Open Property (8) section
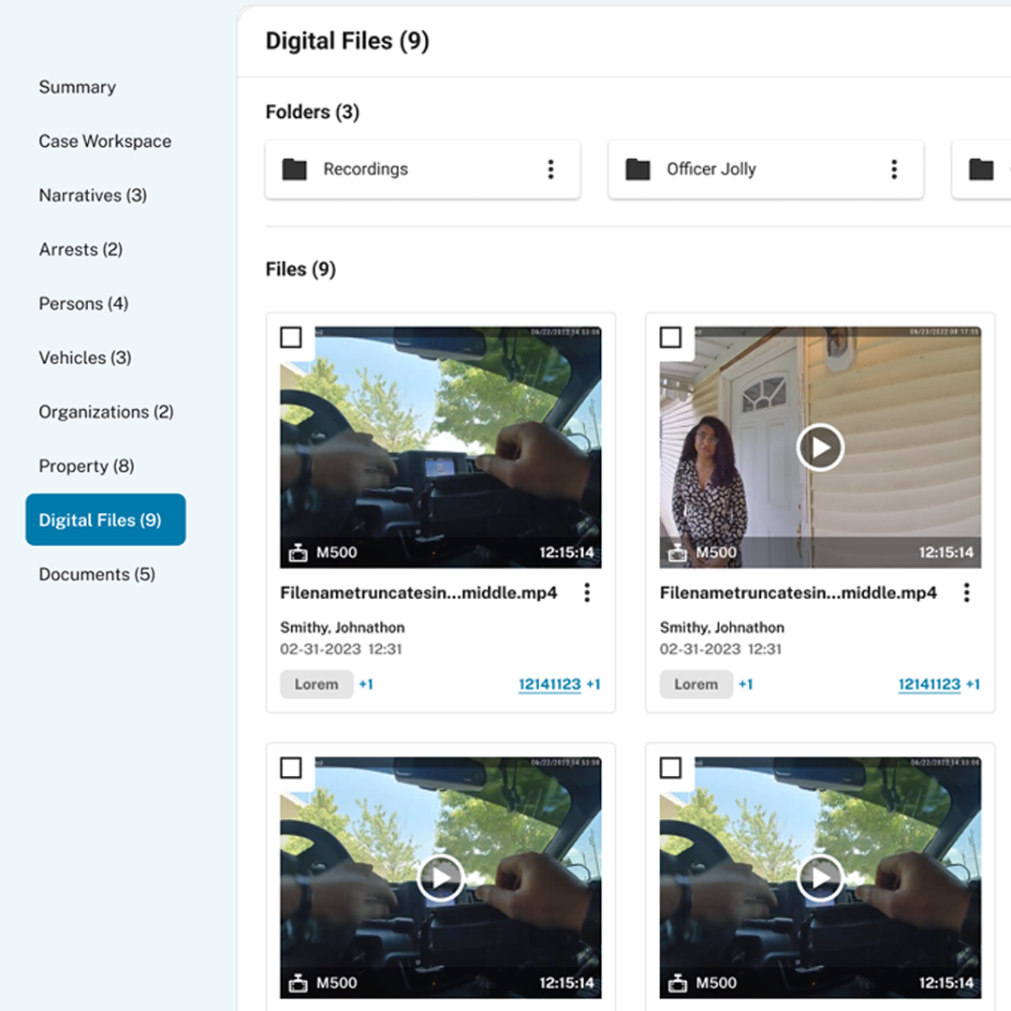The width and height of the screenshot is (1011, 1011). (x=86, y=466)
